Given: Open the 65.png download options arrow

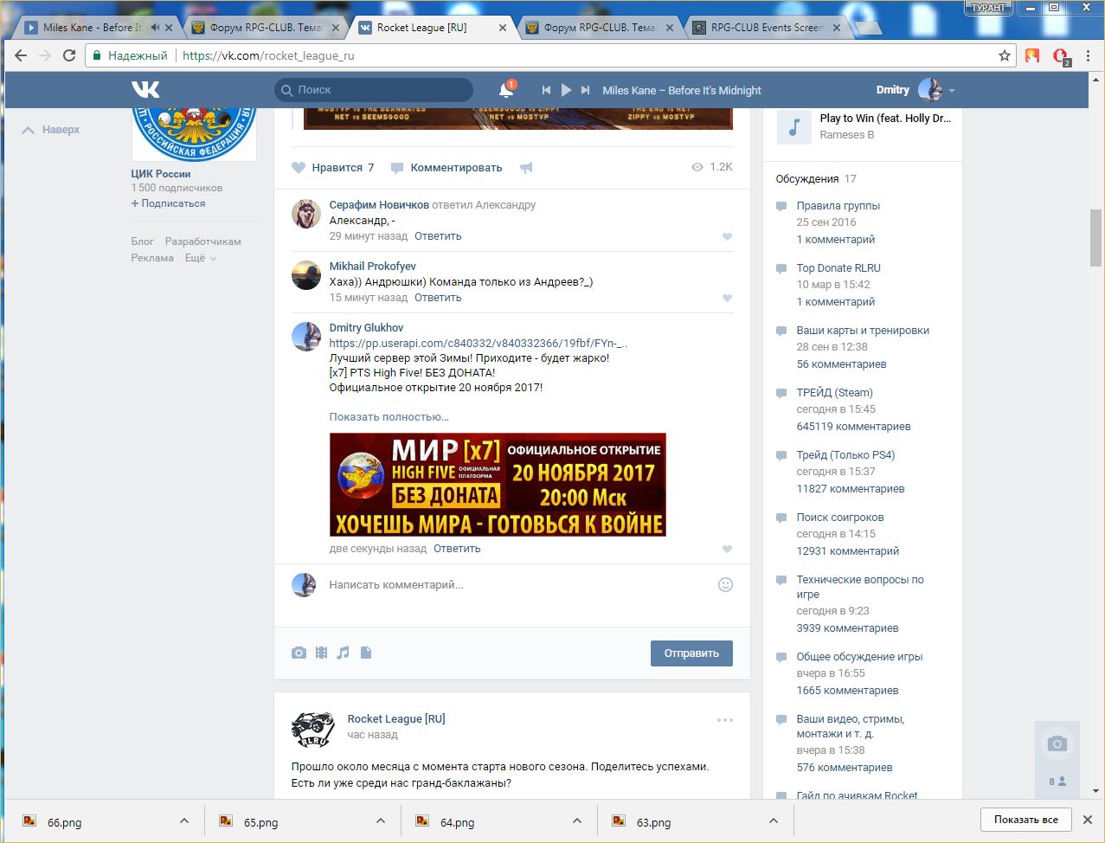Looking at the screenshot, I should [x=381, y=821].
